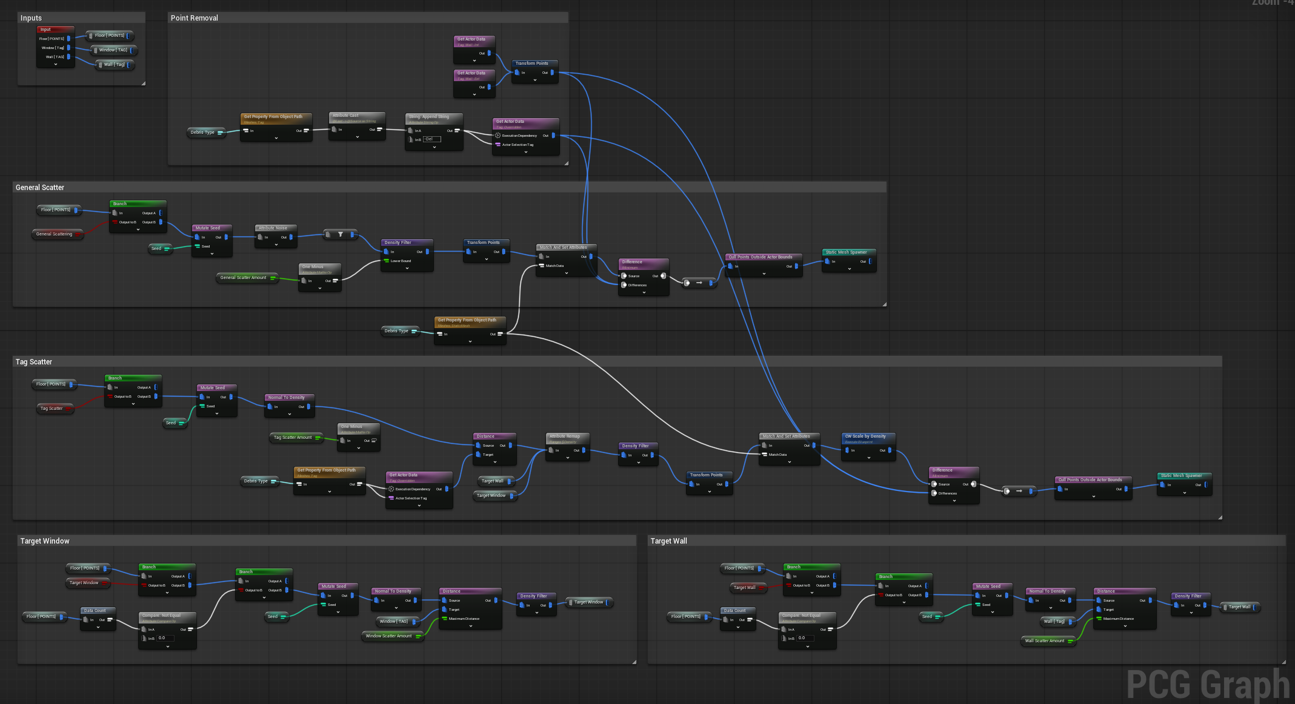Click Actor Selection Tag pin in Point Removal
The width and height of the screenshot is (1295, 704).
[498, 145]
